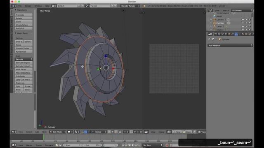Click the green current frame marker in timeline

tap(44, 137)
